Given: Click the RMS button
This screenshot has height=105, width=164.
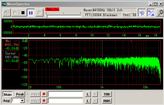Looking at the screenshot, I should coord(107,101).
